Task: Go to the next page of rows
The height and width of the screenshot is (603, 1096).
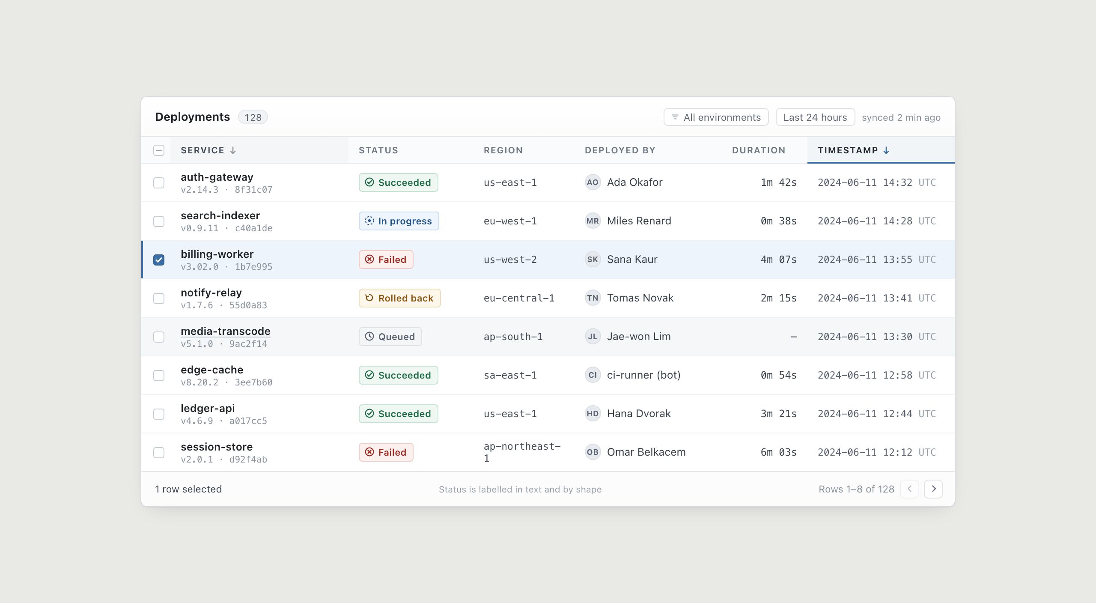Action: (x=933, y=489)
